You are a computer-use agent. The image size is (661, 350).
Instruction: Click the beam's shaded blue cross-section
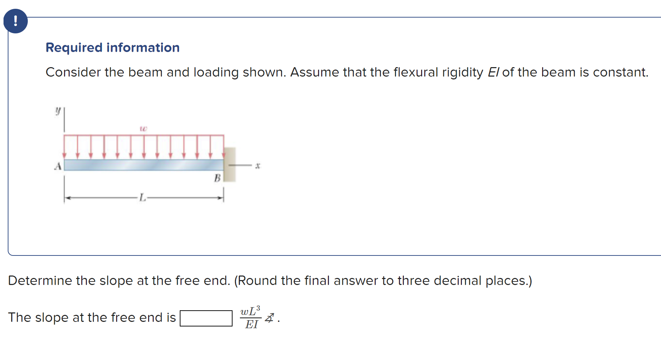tap(144, 165)
